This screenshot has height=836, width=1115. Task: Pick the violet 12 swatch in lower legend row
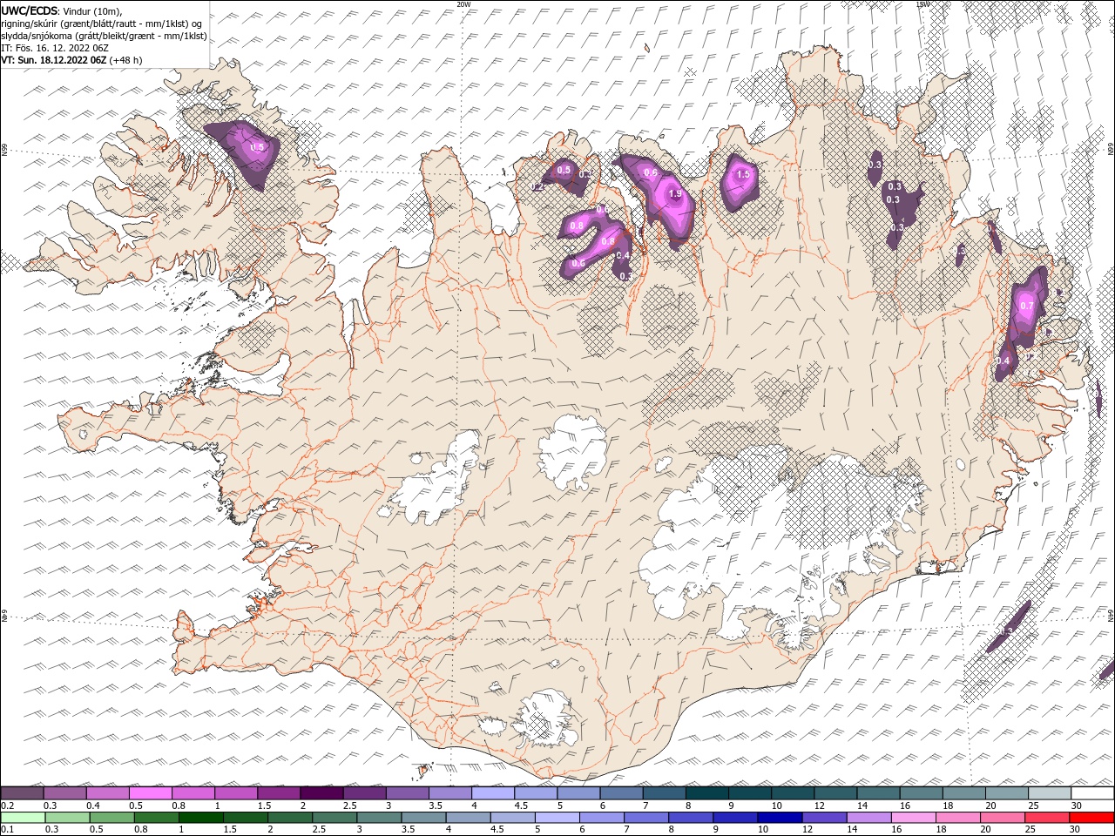[x=825, y=818]
